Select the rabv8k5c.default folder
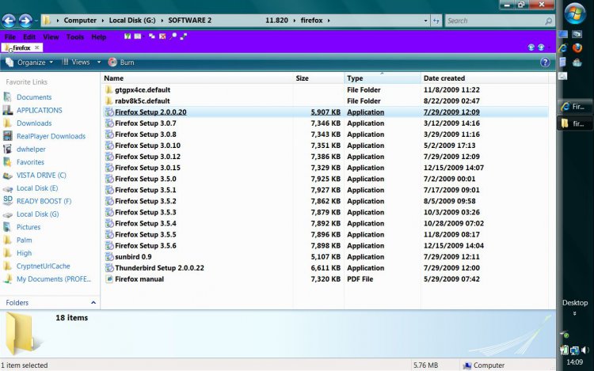Image resolution: width=594 pixels, height=371 pixels. point(143,101)
